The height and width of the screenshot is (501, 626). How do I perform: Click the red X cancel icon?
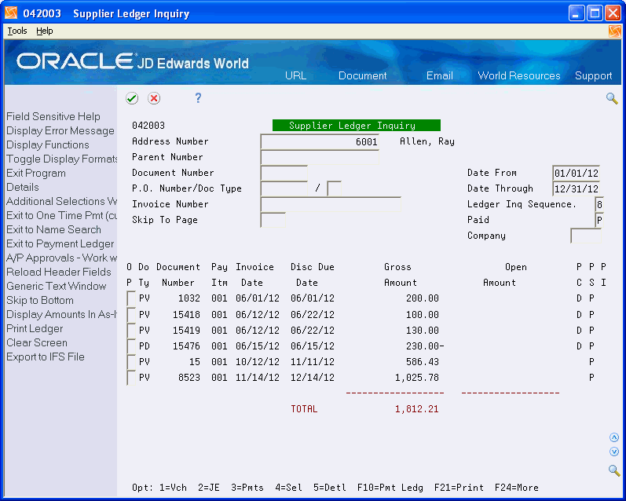point(154,98)
